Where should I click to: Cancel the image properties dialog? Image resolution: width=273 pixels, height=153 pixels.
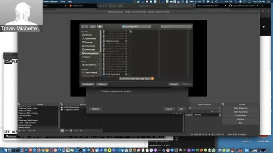tap(169, 109)
